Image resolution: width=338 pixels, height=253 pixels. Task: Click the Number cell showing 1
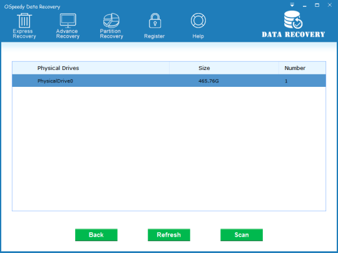click(286, 81)
